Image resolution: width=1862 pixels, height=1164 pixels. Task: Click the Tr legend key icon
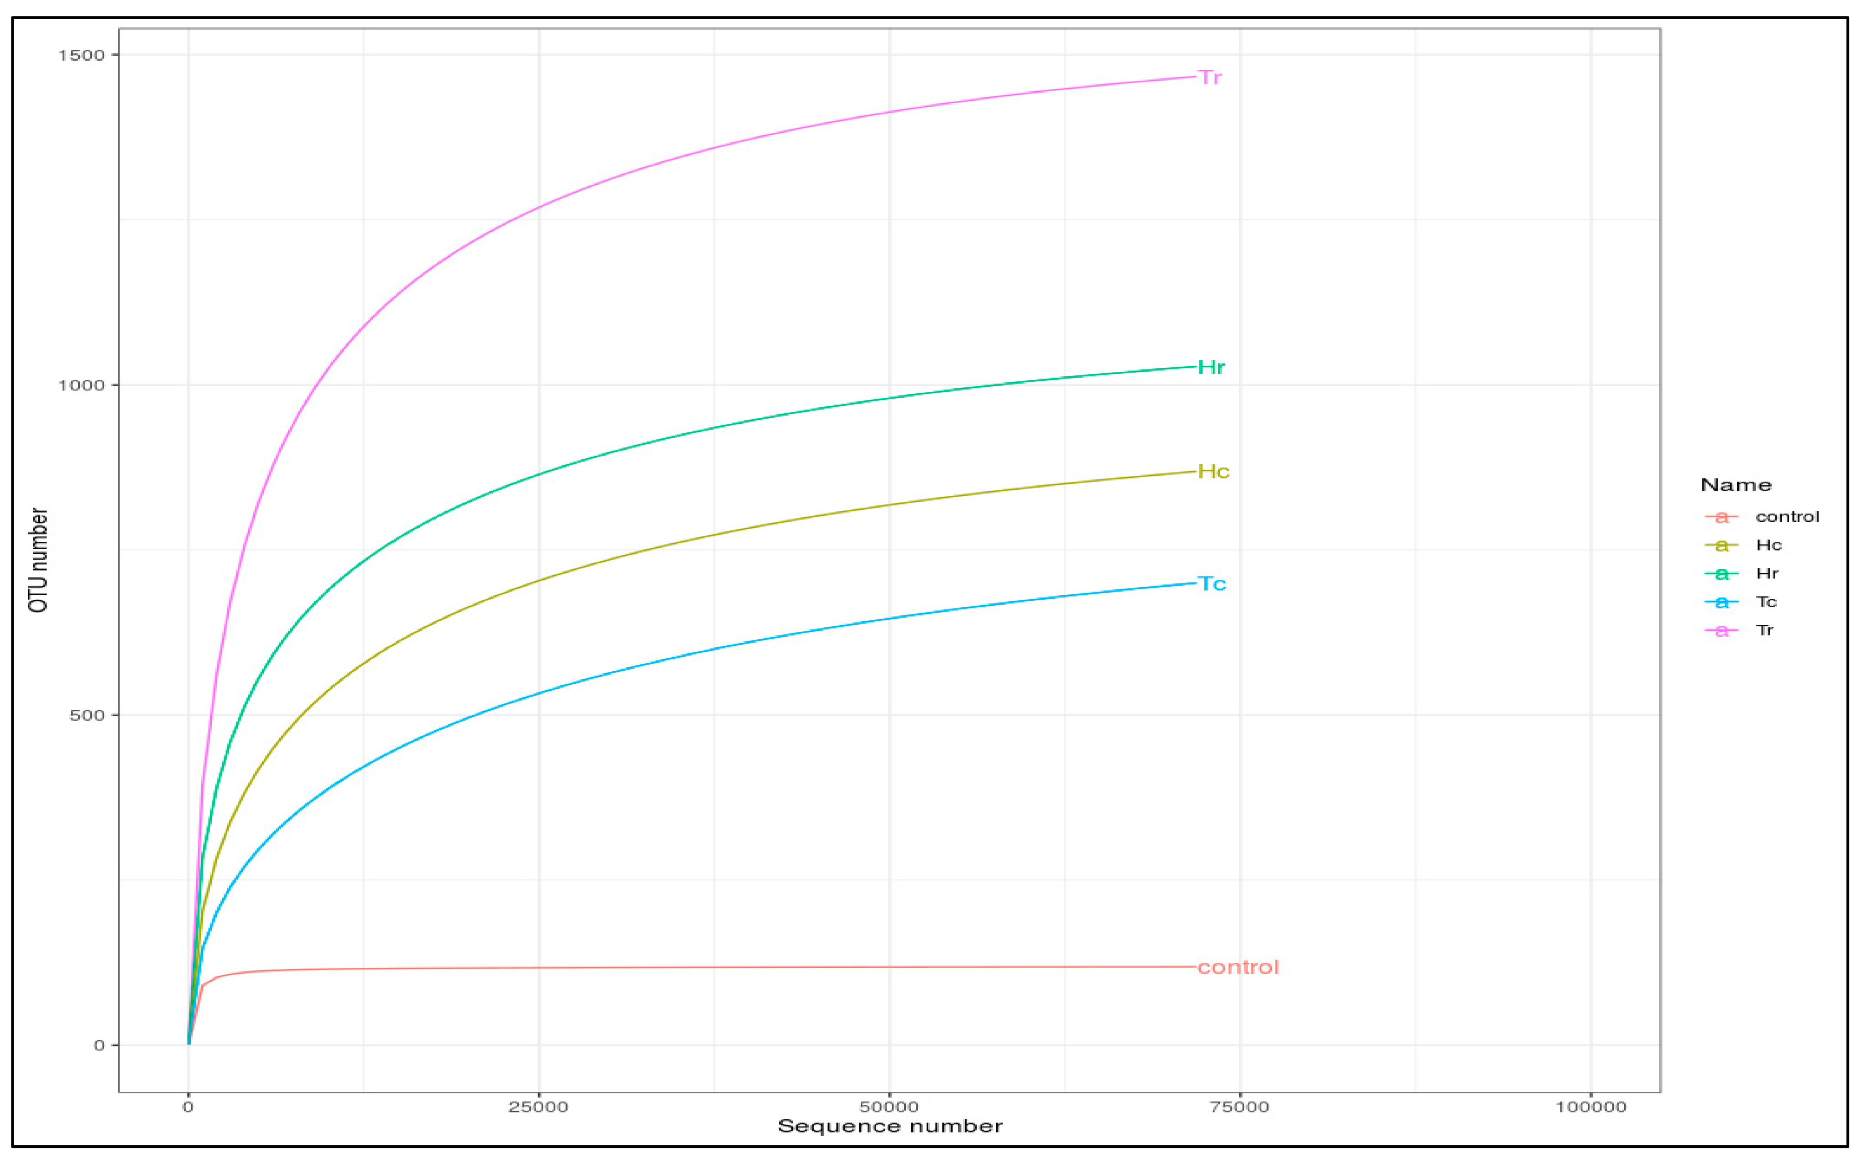tap(1721, 630)
